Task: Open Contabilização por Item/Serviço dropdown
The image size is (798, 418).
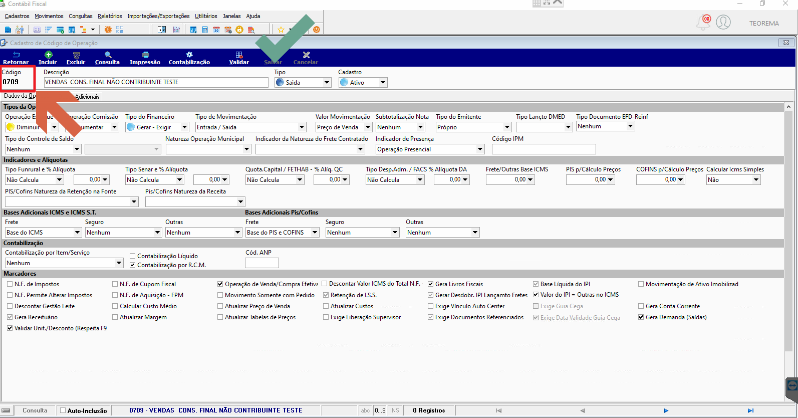Action: tap(64, 263)
